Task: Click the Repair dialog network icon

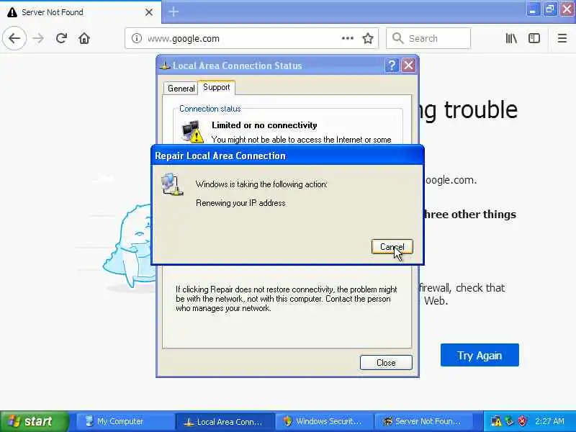Action: (x=172, y=184)
